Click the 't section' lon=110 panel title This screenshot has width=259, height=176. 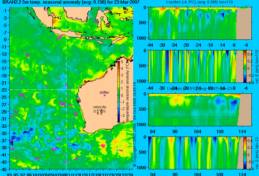[200, 2]
